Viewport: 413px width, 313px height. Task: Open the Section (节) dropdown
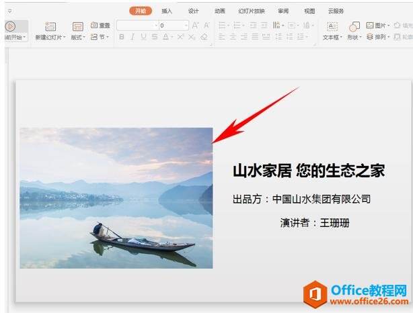point(100,37)
